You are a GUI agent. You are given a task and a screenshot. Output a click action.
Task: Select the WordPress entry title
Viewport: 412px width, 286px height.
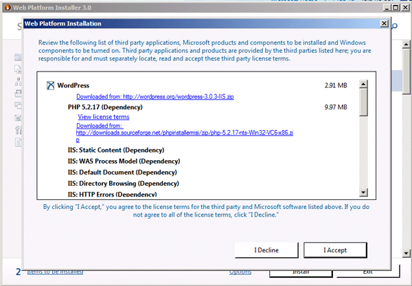pyautogui.click(x=73, y=85)
